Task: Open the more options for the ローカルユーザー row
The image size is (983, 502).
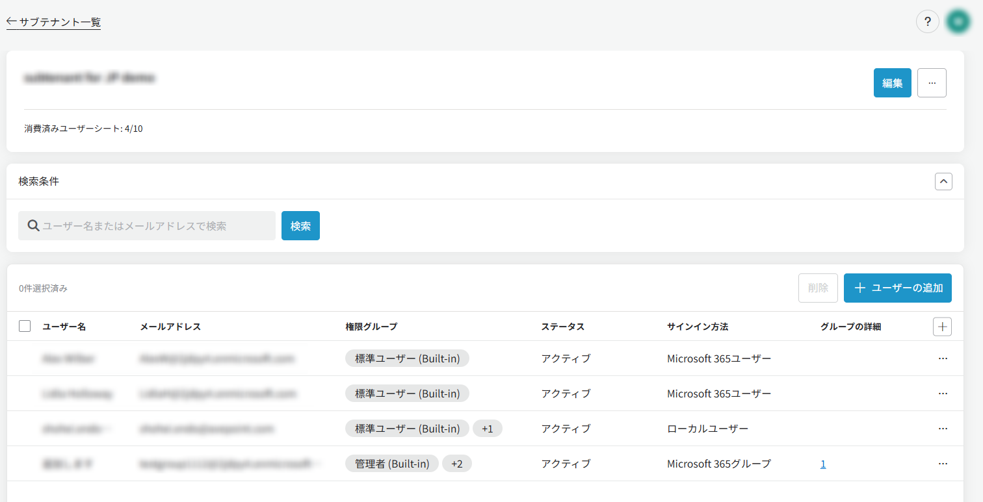Action: pyautogui.click(x=943, y=429)
